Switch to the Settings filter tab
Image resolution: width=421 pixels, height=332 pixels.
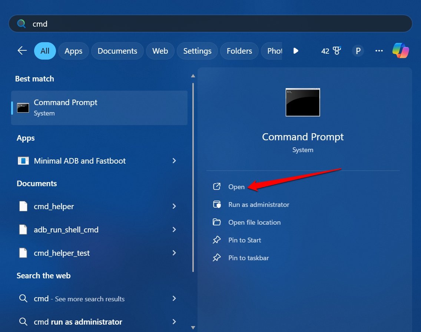(x=197, y=51)
